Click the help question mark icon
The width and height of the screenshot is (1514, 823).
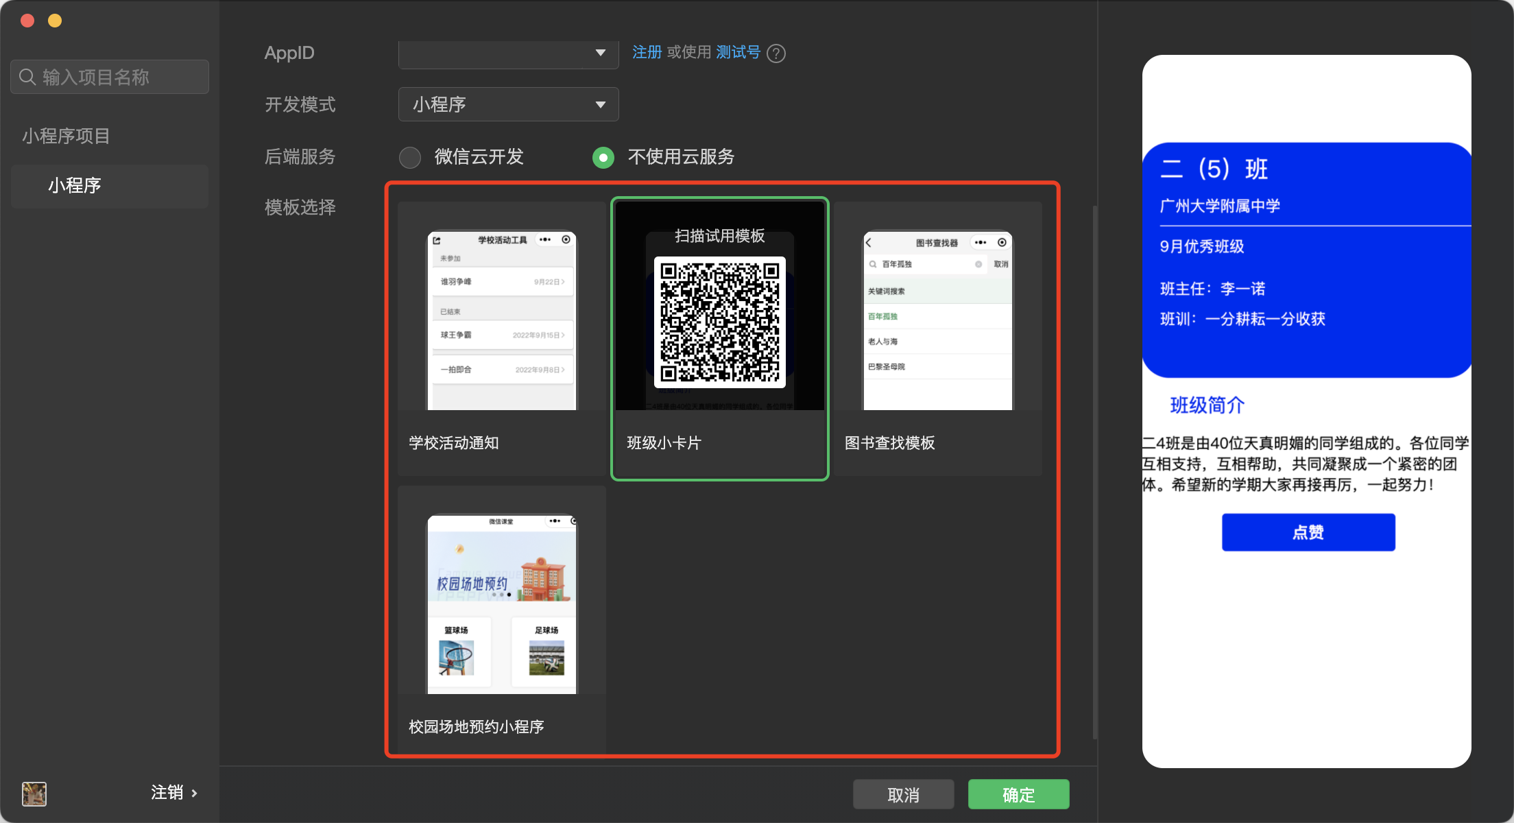(776, 53)
